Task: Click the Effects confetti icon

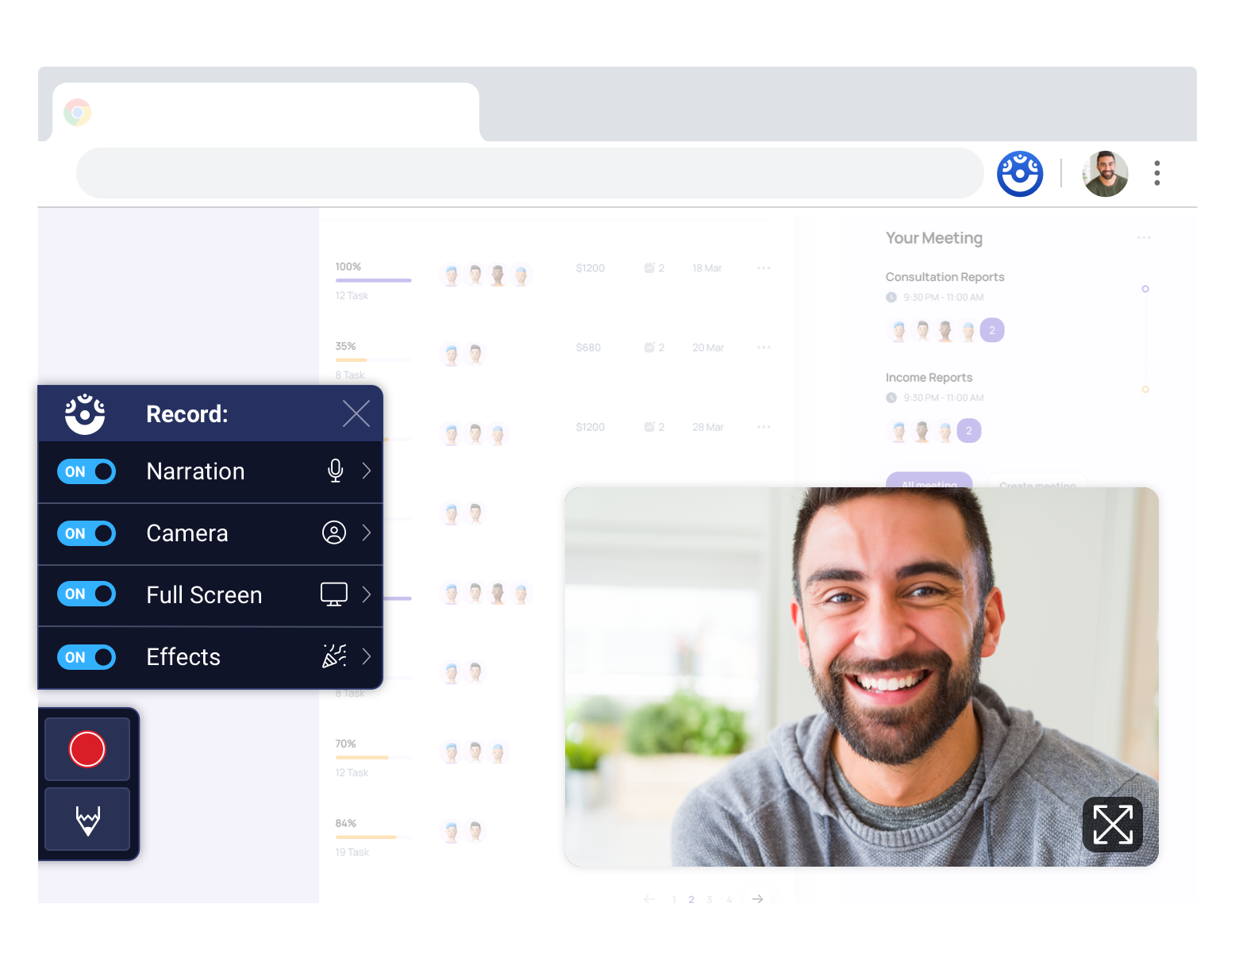Action: pos(334,656)
